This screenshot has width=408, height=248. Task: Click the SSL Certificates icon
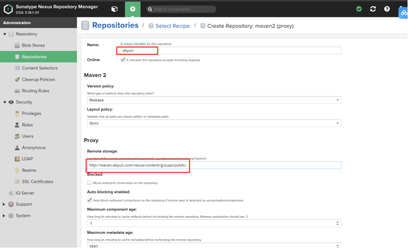pos(17,181)
